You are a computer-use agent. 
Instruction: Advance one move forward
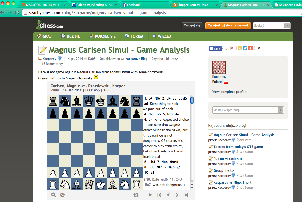[x=177, y=195]
